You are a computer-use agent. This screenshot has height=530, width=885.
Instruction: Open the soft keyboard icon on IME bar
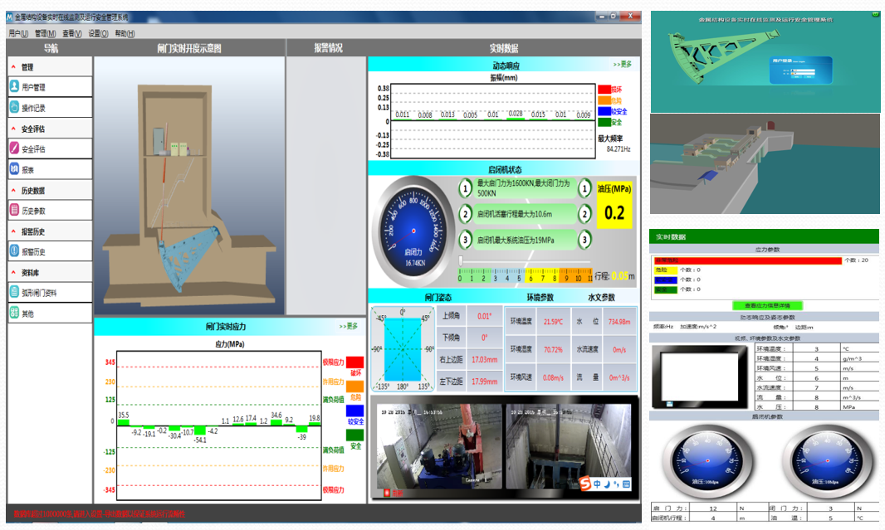626,484
